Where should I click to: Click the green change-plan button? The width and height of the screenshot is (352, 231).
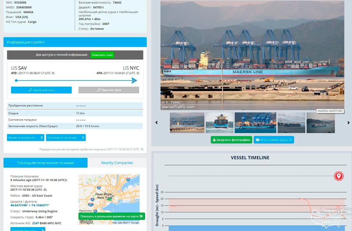(x=102, y=55)
